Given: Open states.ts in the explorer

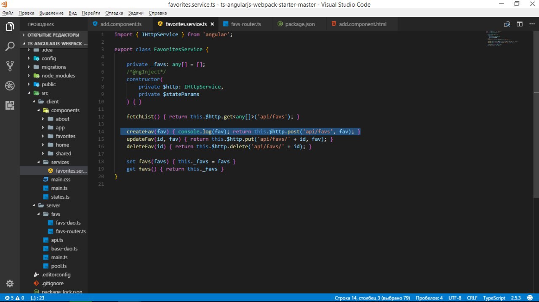Looking at the screenshot, I should point(54,197).
